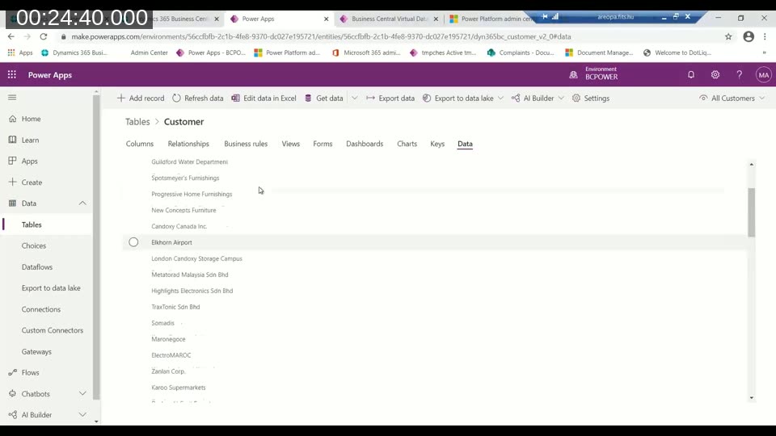Screen dimensions: 776x436
Task: Click Edit data in Excel
Action: (x=264, y=99)
